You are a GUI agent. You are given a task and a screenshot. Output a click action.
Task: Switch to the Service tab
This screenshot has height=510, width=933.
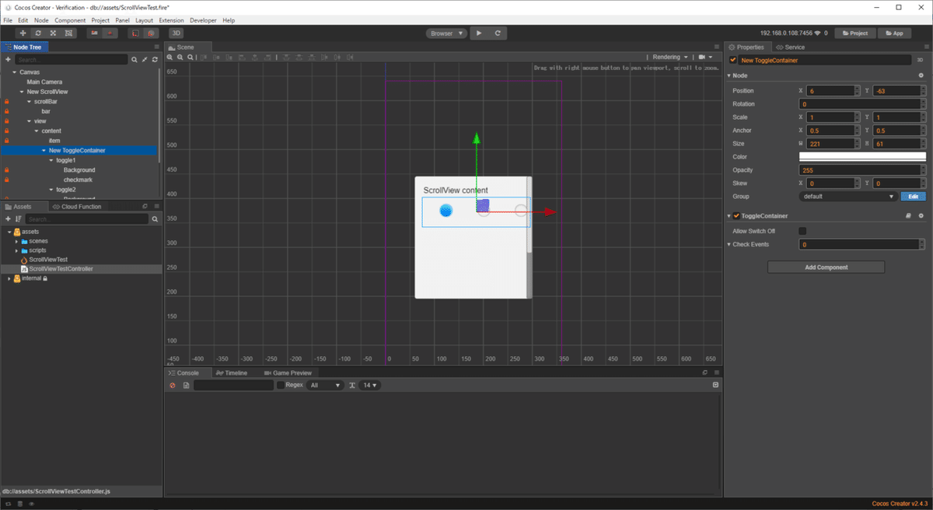click(x=791, y=47)
